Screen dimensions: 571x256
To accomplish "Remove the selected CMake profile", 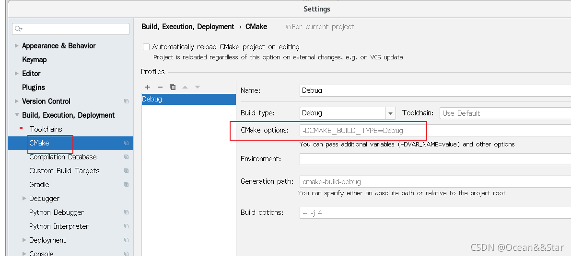I will (160, 87).
